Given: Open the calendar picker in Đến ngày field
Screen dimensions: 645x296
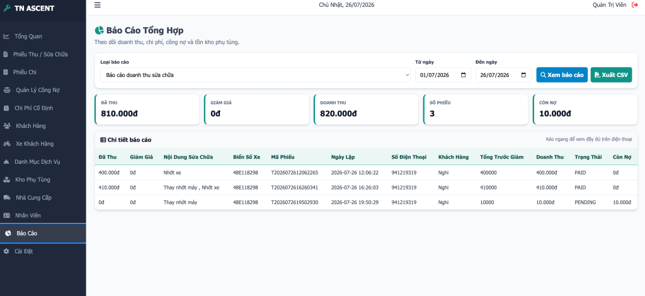Looking at the screenshot, I should click(x=523, y=75).
